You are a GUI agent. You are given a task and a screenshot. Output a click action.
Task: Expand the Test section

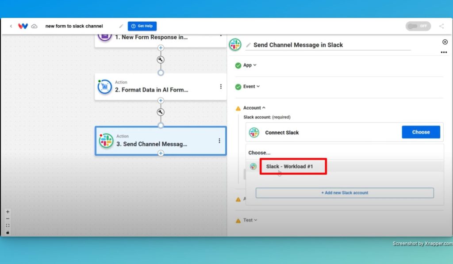250,220
